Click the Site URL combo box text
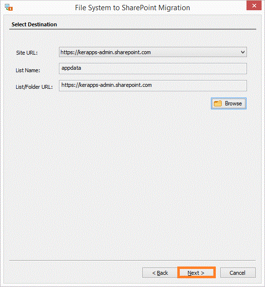Image resolution: width=265 pixels, height=287 pixels. (x=106, y=52)
